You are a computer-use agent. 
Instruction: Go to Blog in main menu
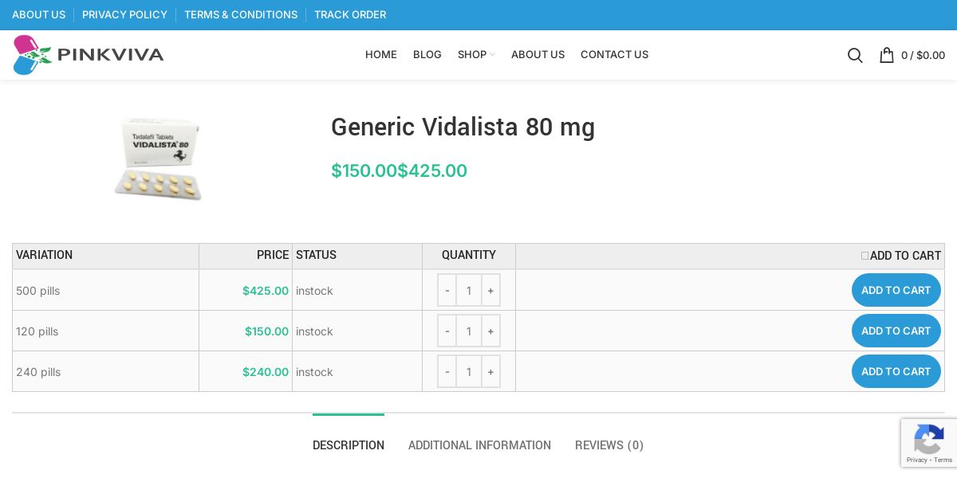click(x=427, y=55)
